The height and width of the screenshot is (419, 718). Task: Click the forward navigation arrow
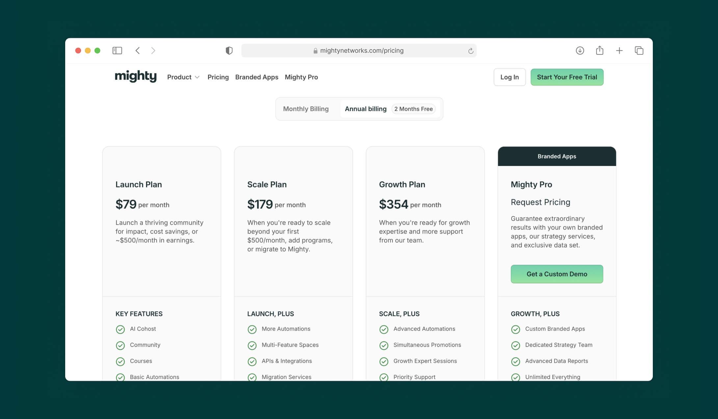tap(153, 50)
